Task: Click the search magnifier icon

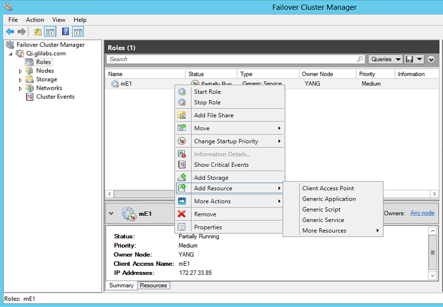Action: [360, 59]
